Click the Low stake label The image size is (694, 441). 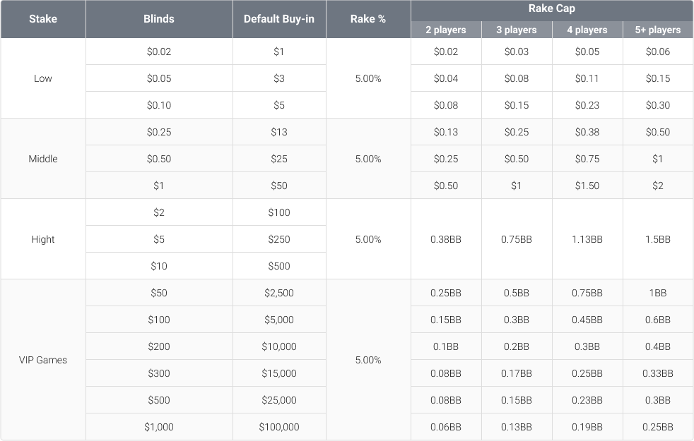(x=42, y=78)
